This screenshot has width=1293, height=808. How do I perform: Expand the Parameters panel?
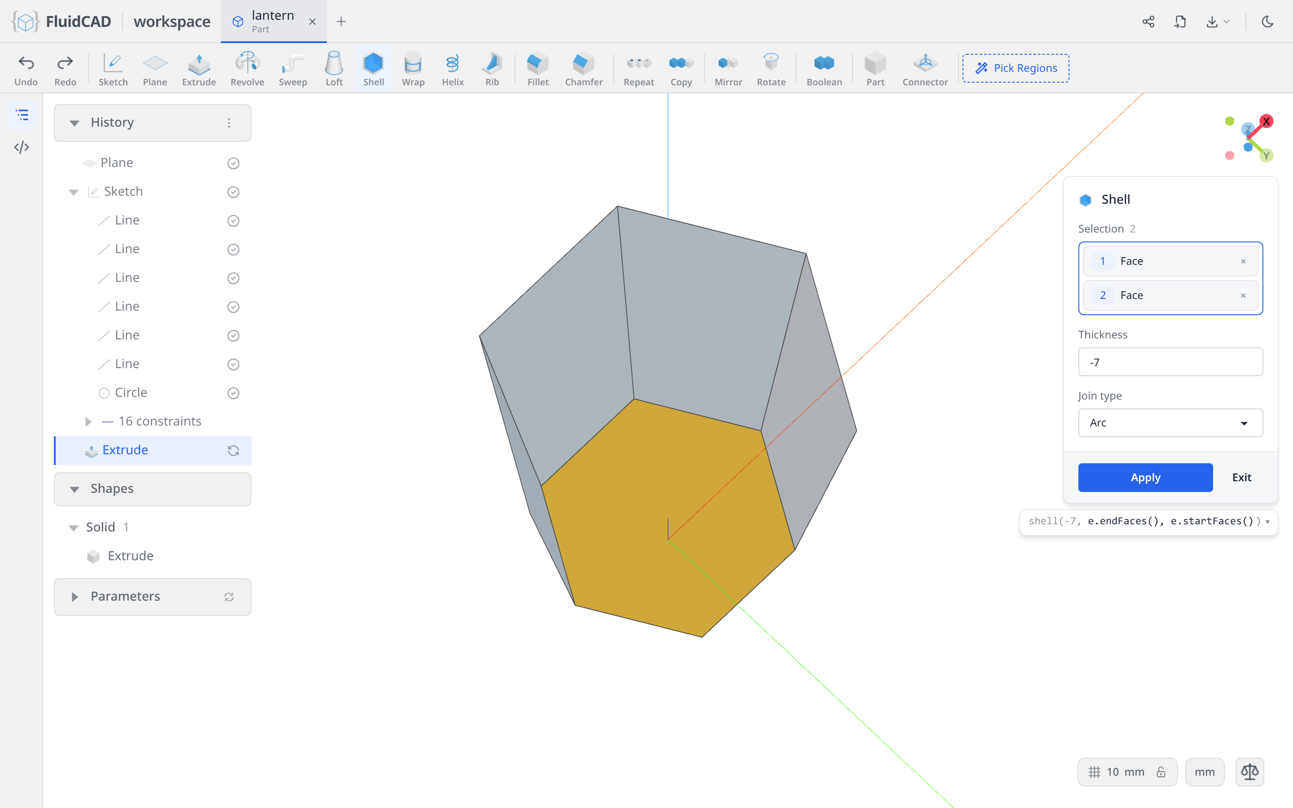(x=74, y=597)
